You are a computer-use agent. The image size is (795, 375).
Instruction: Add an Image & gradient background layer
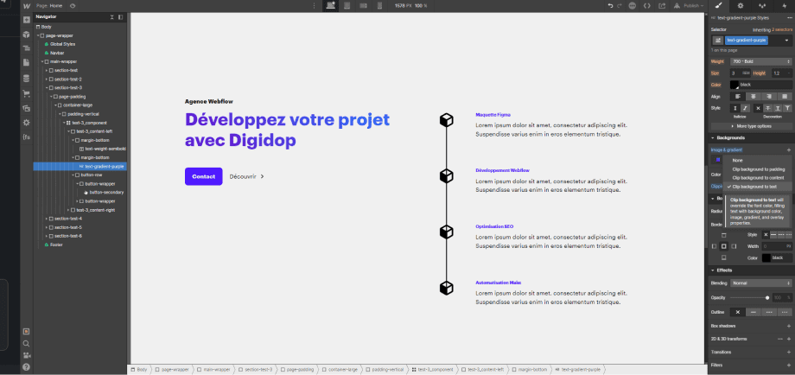(x=788, y=150)
